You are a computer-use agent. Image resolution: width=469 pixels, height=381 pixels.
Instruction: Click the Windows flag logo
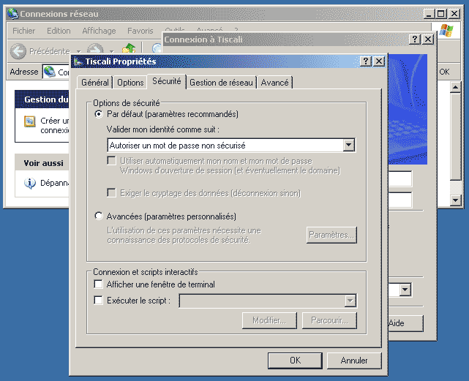click(446, 30)
